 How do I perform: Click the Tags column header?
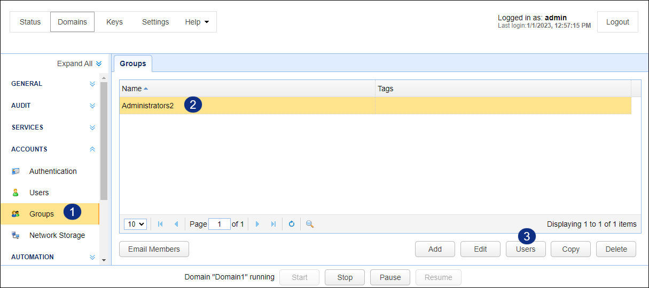[503, 89]
